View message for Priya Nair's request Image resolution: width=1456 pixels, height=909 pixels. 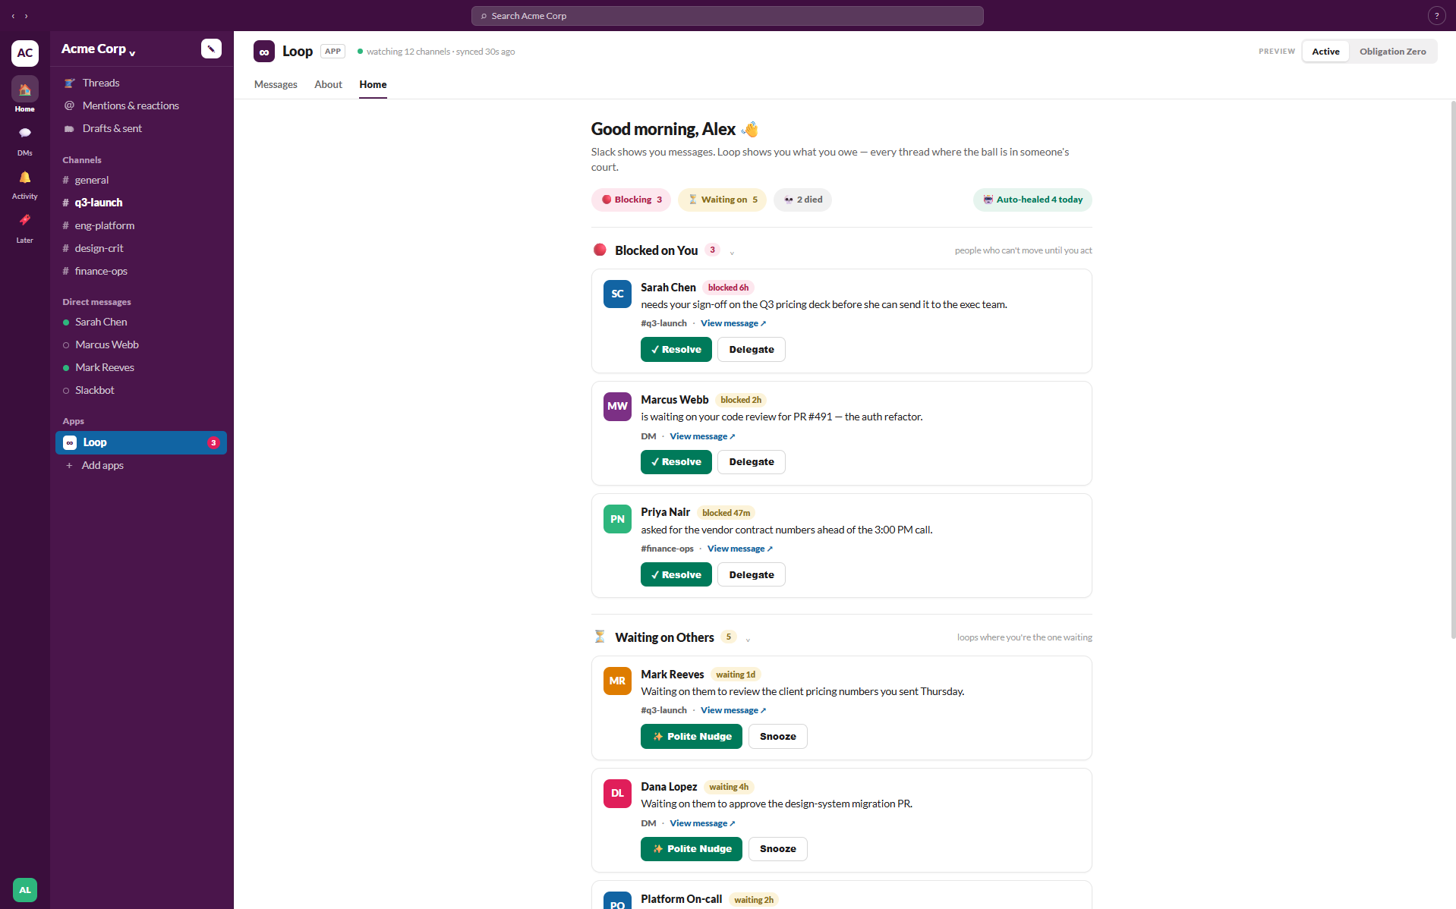[x=740, y=549]
